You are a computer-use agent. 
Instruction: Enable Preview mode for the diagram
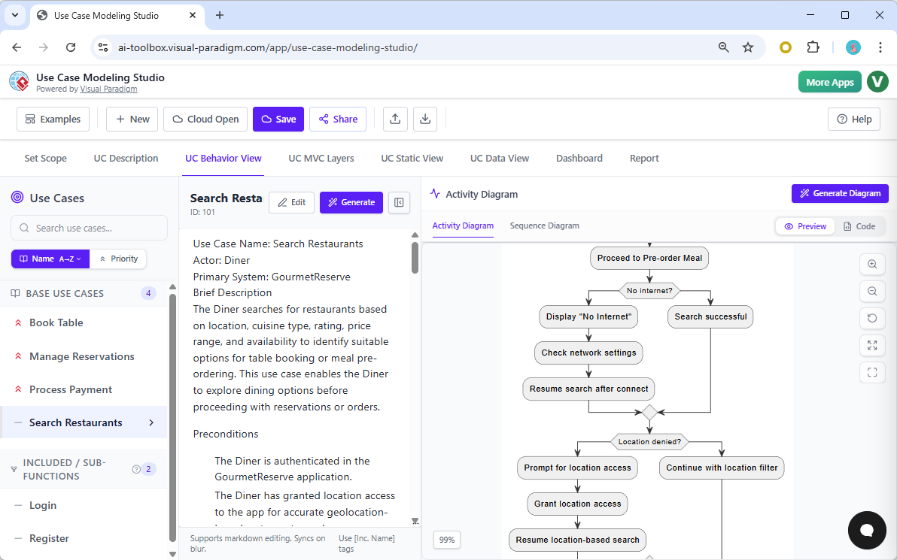pos(804,226)
